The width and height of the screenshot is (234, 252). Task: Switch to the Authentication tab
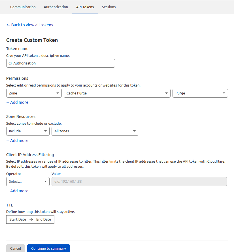56,7
